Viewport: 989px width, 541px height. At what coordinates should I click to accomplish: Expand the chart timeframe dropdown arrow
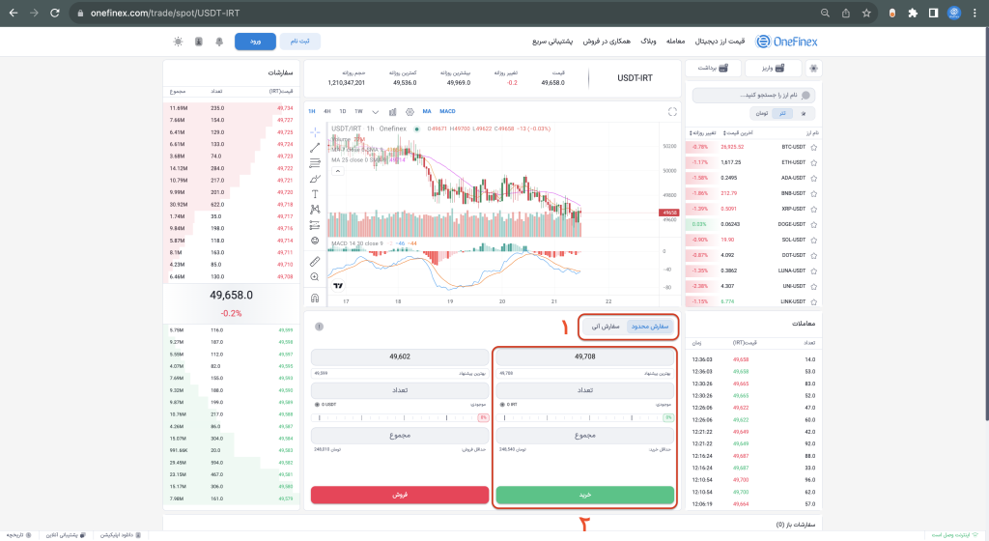376,111
